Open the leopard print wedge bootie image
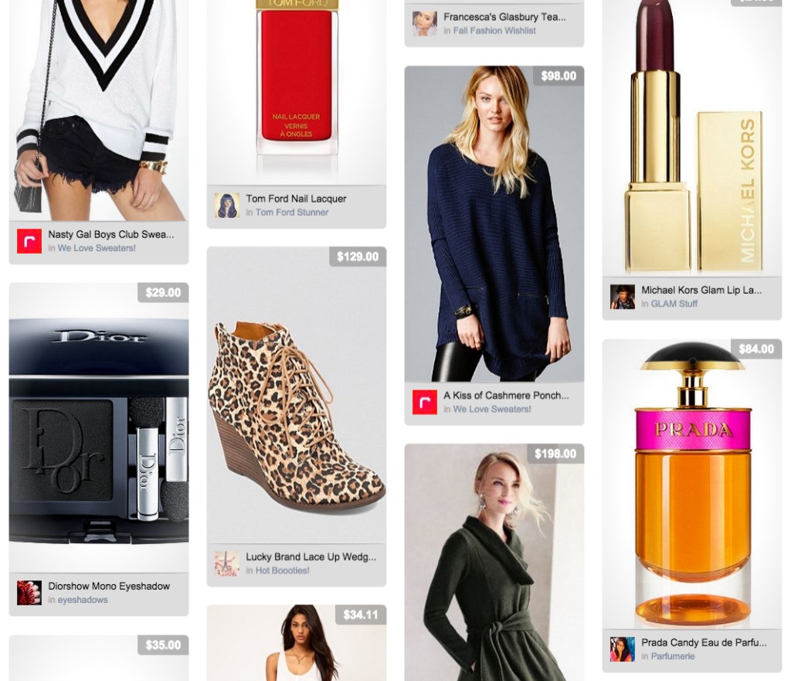 coord(297,395)
